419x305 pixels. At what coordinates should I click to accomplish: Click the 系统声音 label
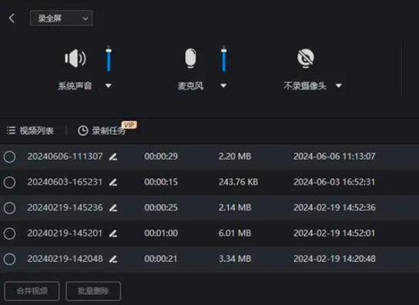[x=75, y=86]
